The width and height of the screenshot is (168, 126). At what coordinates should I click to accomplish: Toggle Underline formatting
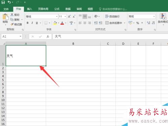coord(37,23)
